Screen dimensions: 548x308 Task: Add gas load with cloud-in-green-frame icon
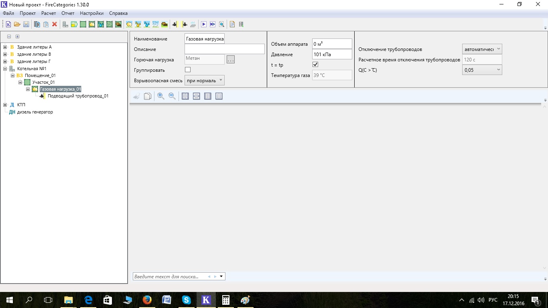click(x=92, y=24)
